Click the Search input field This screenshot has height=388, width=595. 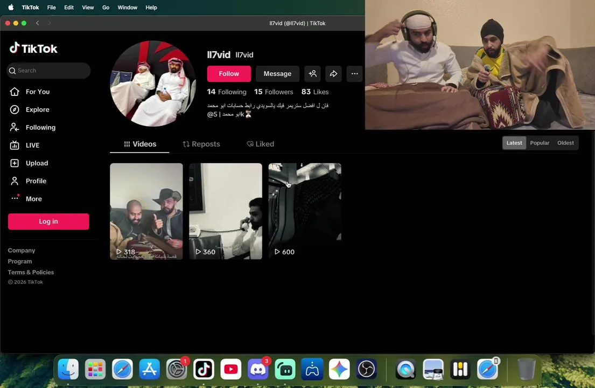pyautogui.click(x=48, y=71)
